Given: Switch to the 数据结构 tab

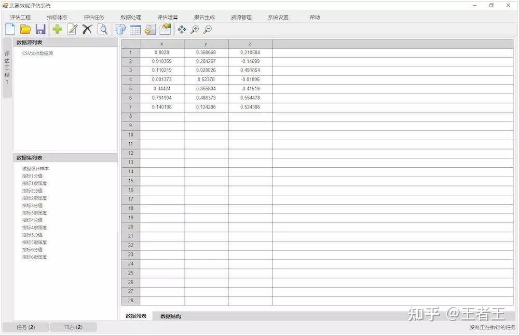Looking at the screenshot, I should coord(171,316).
